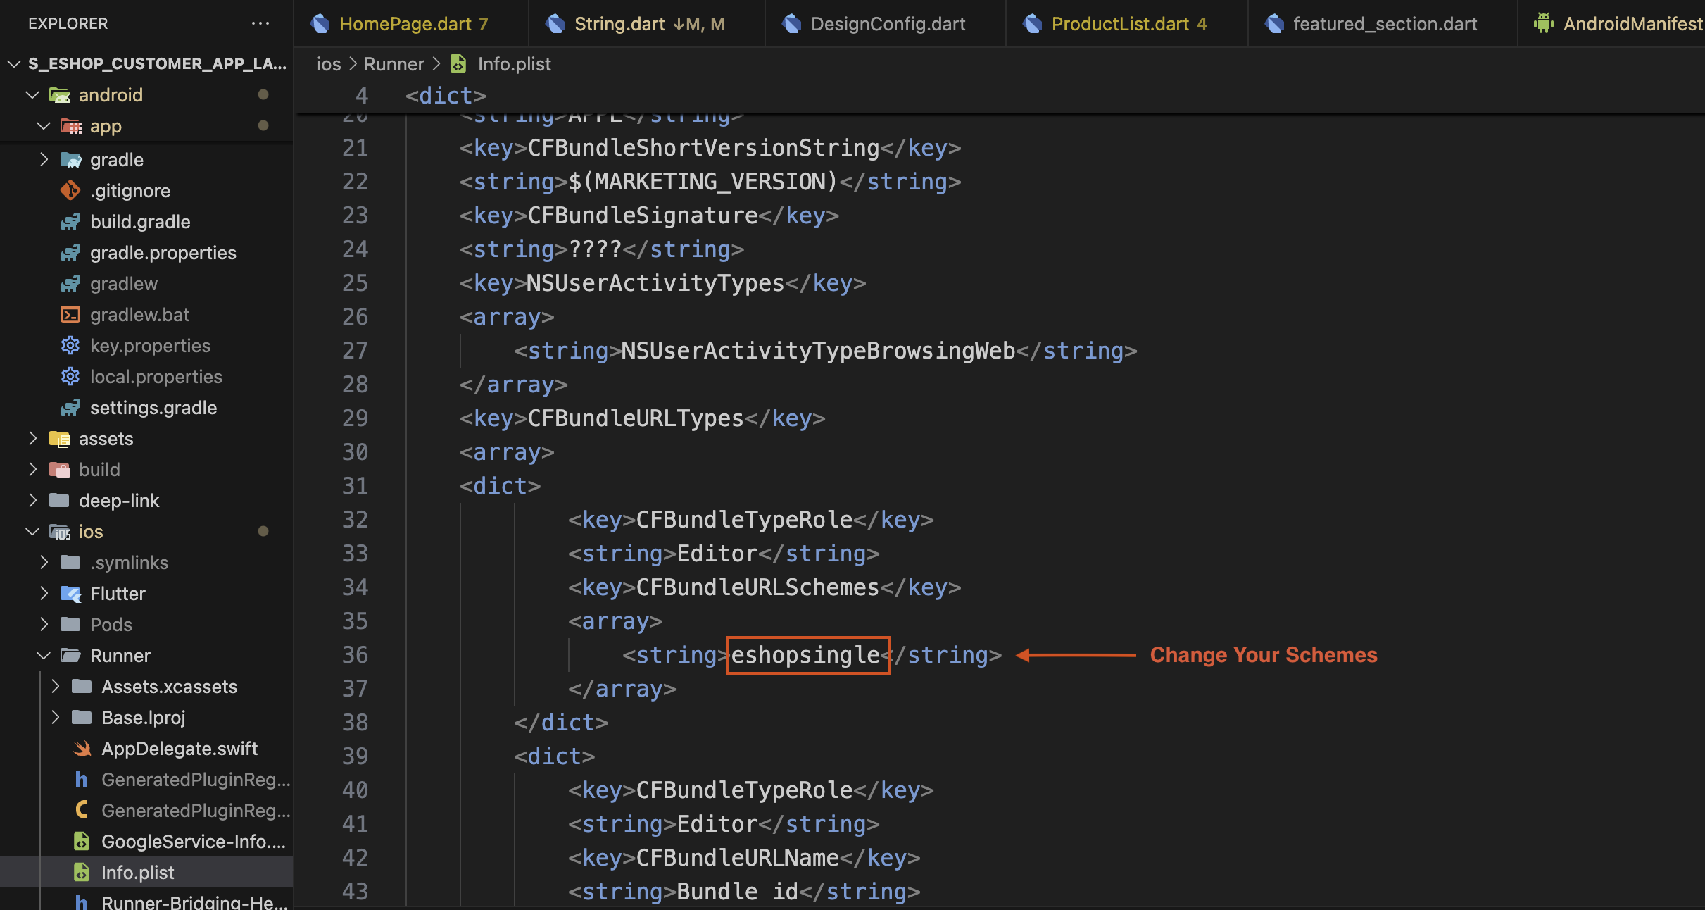The height and width of the screenshot is (910, 1705).
Task: Click the Flutter folder icon in ios
Action: coord(70,593)
